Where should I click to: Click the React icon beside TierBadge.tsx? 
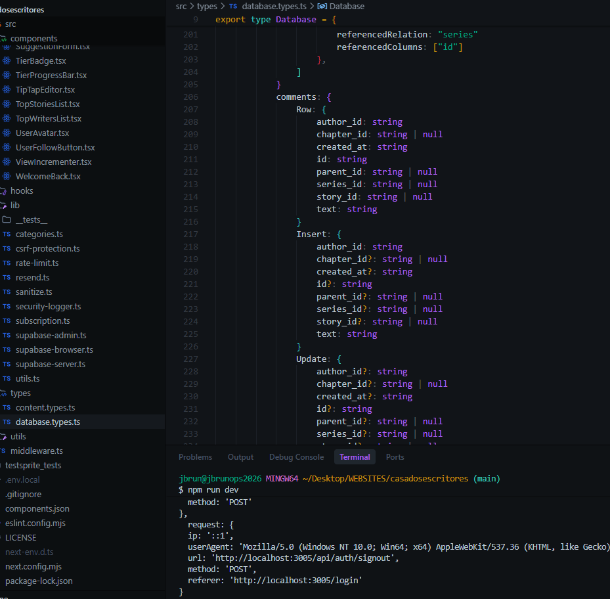click(7, 61)
